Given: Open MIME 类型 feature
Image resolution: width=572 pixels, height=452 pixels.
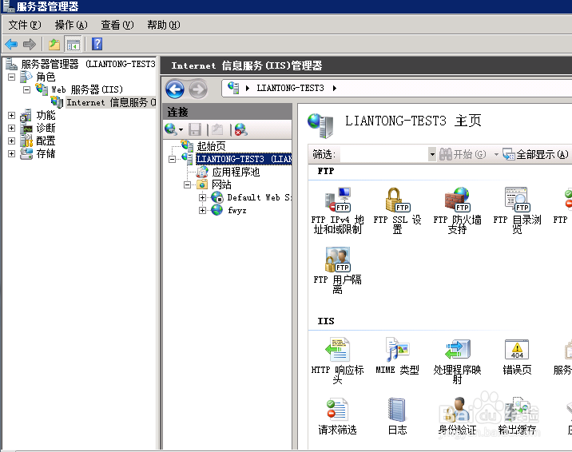Looking at the screenshot, I should [x=397, y=356].
